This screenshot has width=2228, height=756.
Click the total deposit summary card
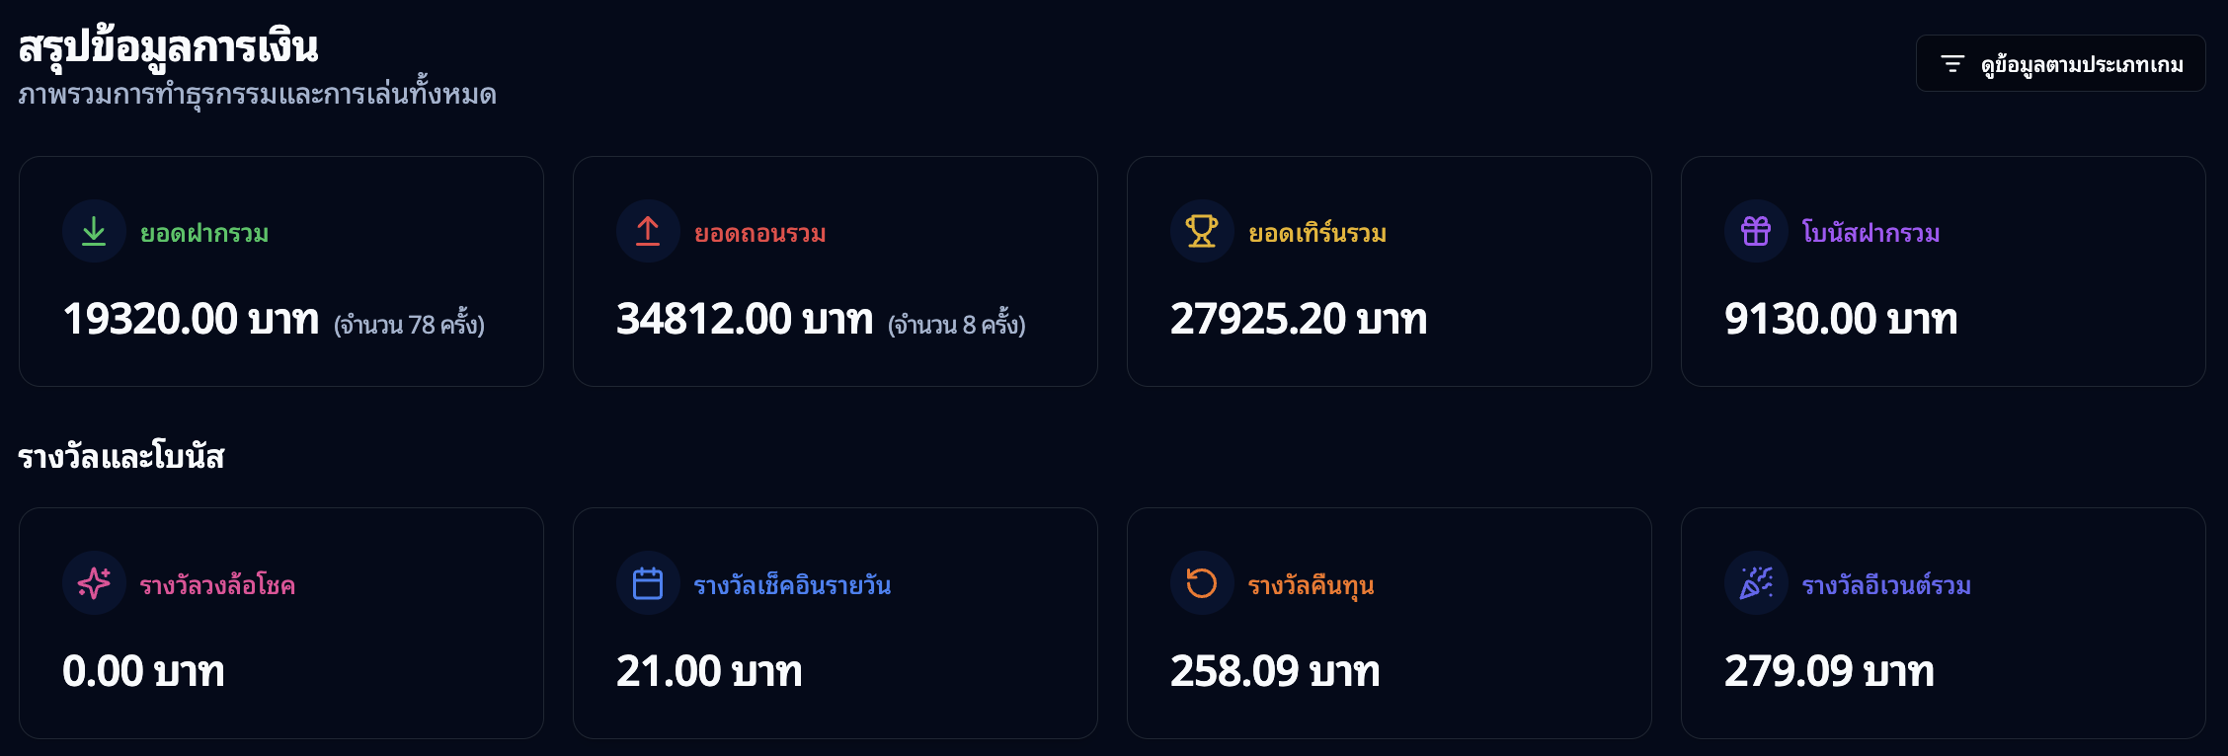[x=281, y=269]
